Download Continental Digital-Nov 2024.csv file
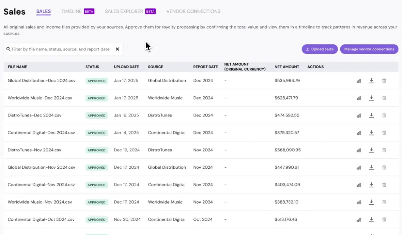 point(371,185)
